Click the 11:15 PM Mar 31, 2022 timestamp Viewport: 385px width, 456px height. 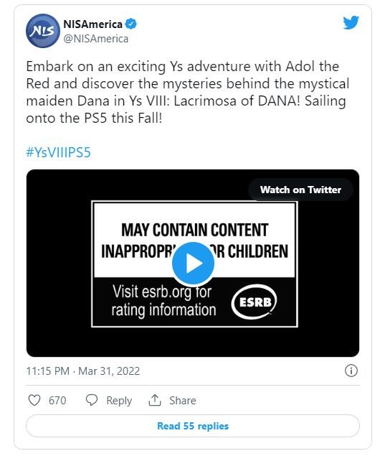[83, 371]
